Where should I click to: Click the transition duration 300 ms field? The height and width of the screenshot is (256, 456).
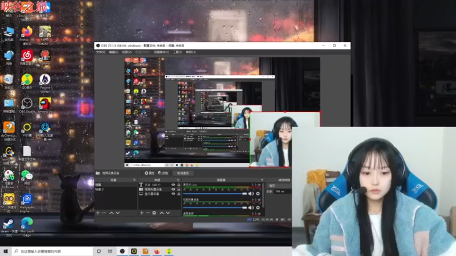283,192
